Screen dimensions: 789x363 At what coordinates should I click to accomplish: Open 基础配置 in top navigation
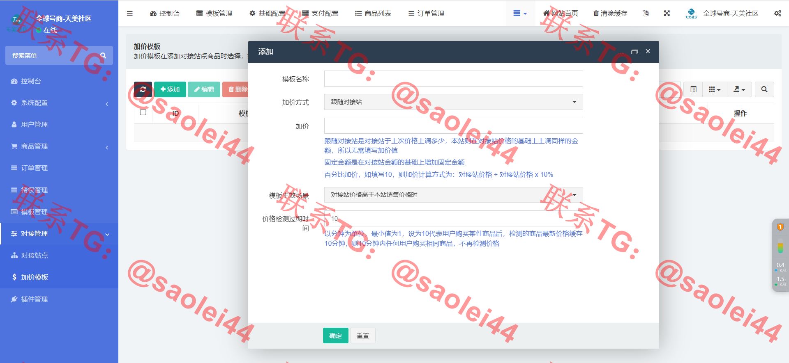(267, 13)
